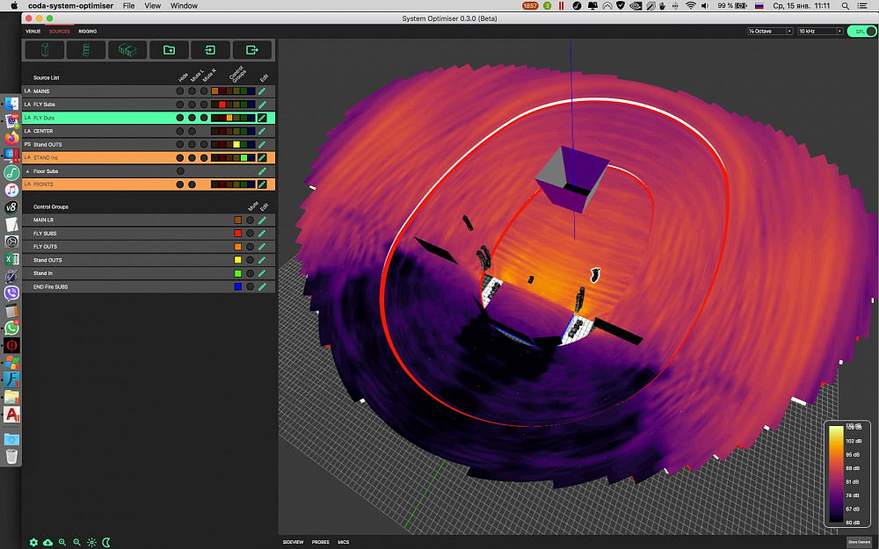Mute the Stand OUTS control group
The width and height of the screenshot is (879, 549).
tap(251, 260)
